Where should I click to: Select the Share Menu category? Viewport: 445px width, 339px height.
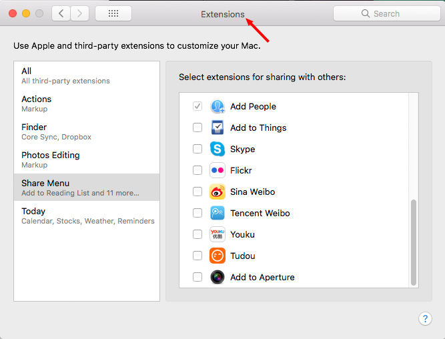pyautogui.click(x=87, y=188)
